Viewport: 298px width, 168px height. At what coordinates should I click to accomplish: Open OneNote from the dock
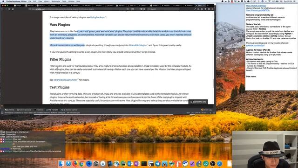137,163
